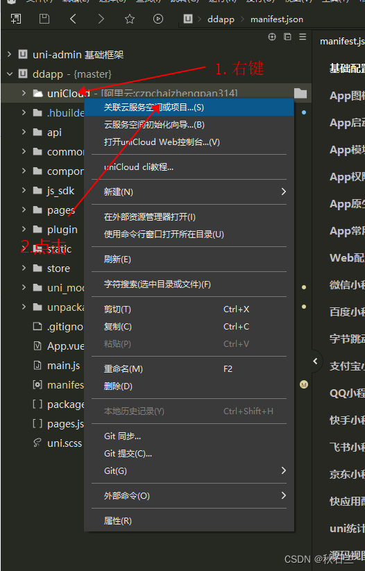Click the uni.scss file icon
The image size is (365, 571).
tap(37, 443)
